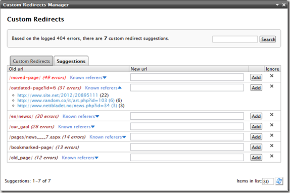Click the 'Suggestions: 1-7 of 7' status text
Screen dimensions: 290x193
pyautogui.click(x=28, y=181)
